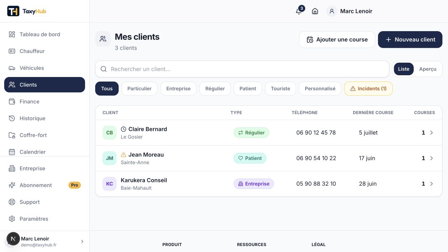Filter clients by Personnalisé
448x252 pixels.
[x=320, y=89]
